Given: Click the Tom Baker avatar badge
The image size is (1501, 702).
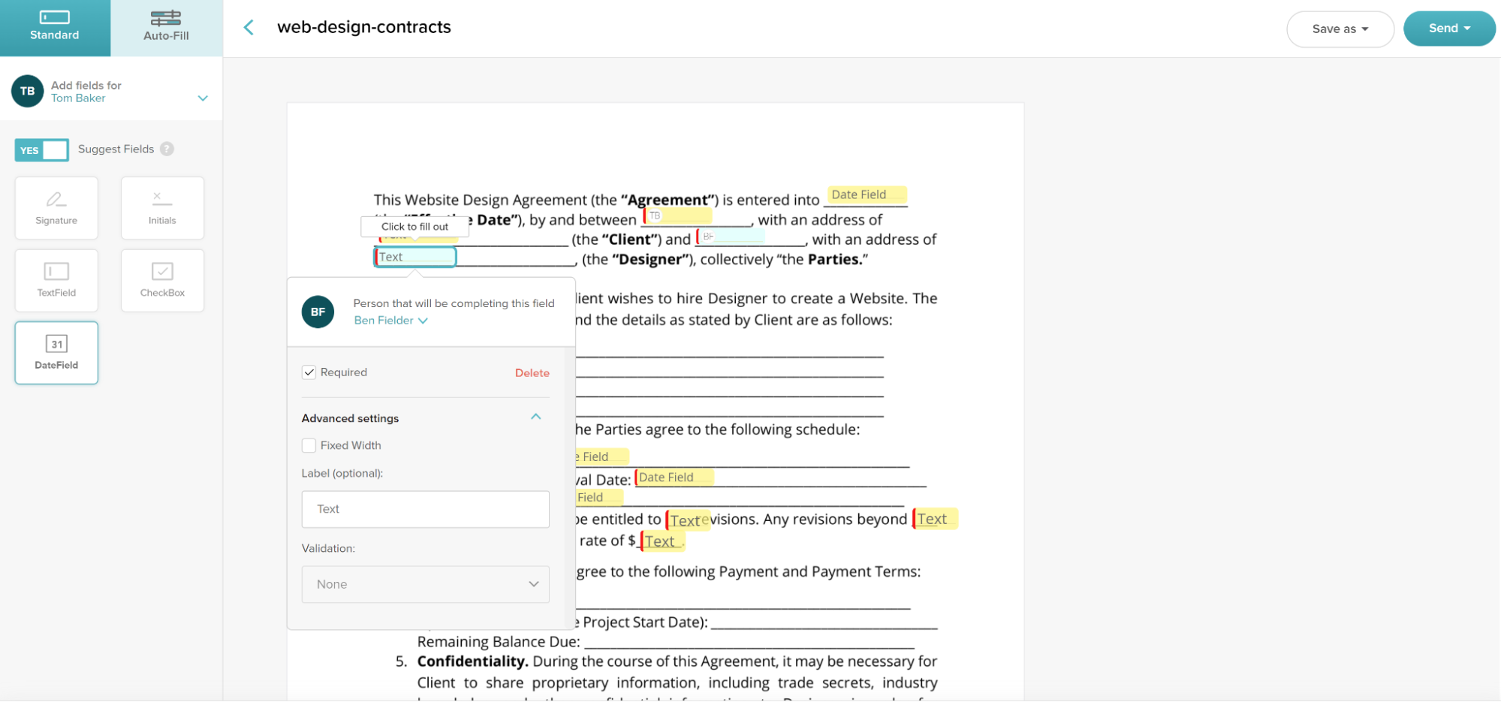Looking at the screenshot, I should pyautogui.click(x=27, y=91).
